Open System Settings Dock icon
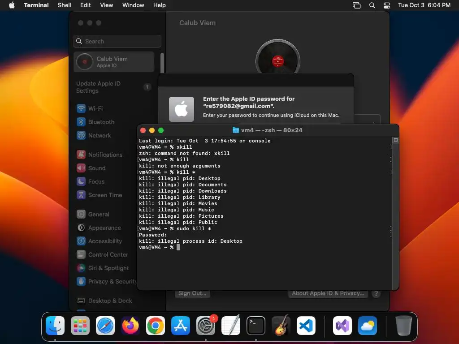The height and width of the screenshot is (344, 459). click(x=205, y=326)
